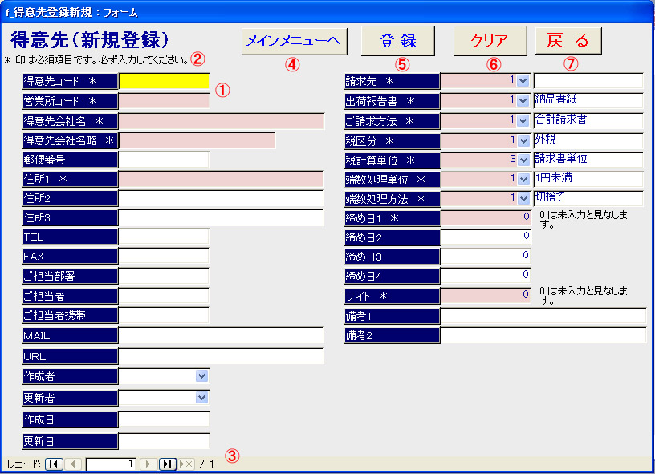This screenshot has width=655, height=474.
Task: Click the record number box in navigation bar
Action: click(x=111, y=464)
